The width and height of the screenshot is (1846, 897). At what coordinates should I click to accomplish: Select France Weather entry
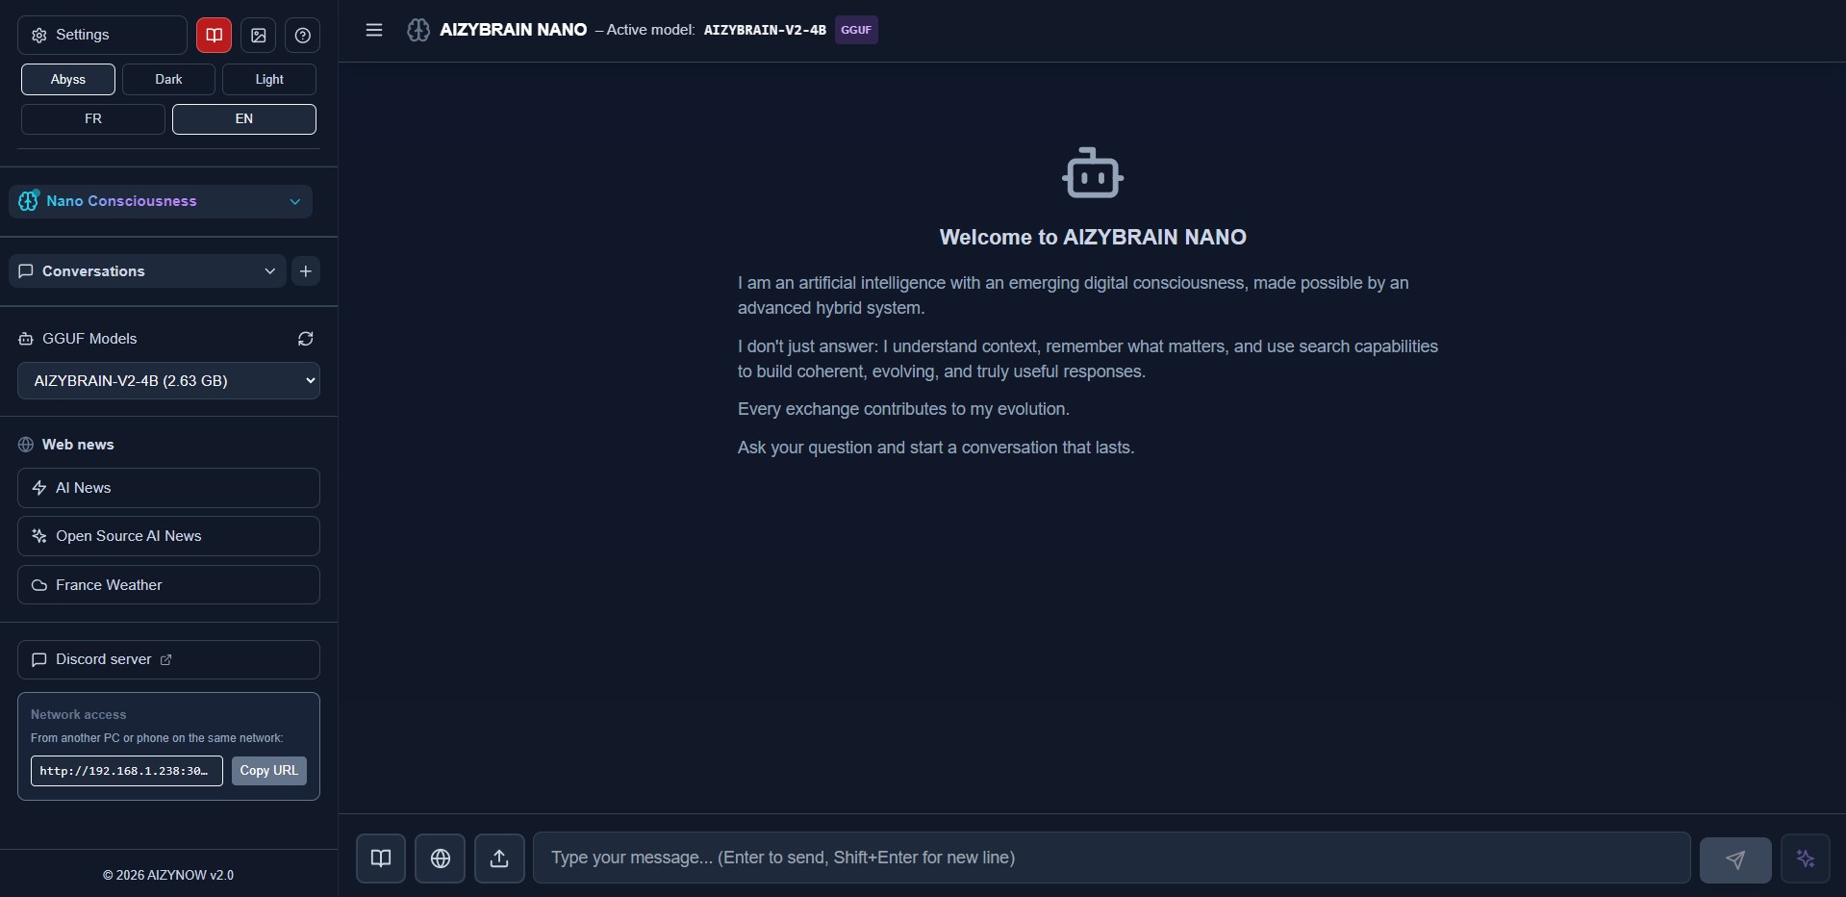click(168, 585)
